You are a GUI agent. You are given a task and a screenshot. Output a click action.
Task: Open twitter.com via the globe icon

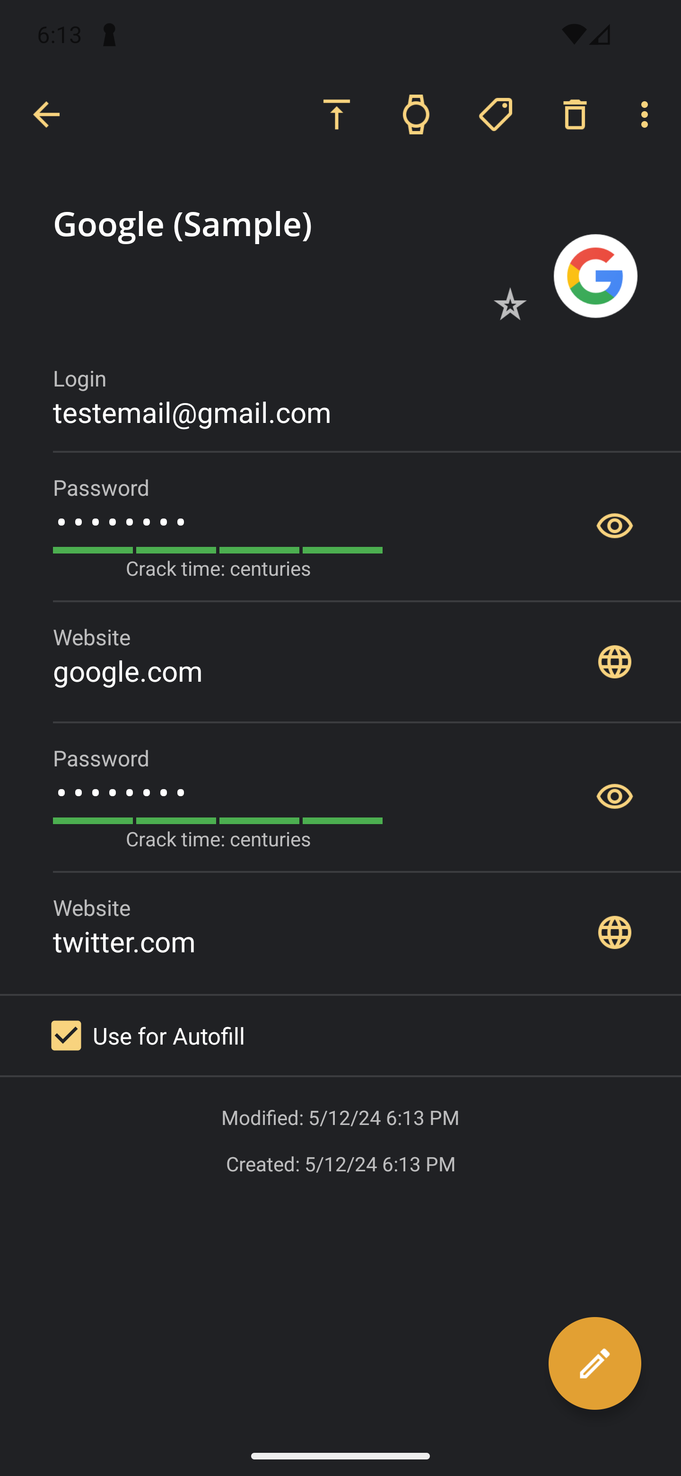click(615, 932)
